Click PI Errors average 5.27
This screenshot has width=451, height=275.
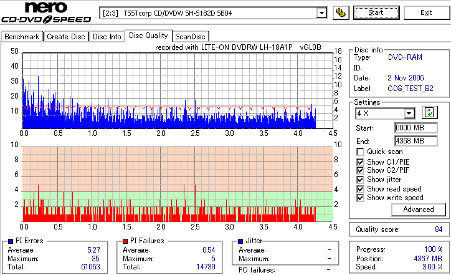[x=93, y=250]
